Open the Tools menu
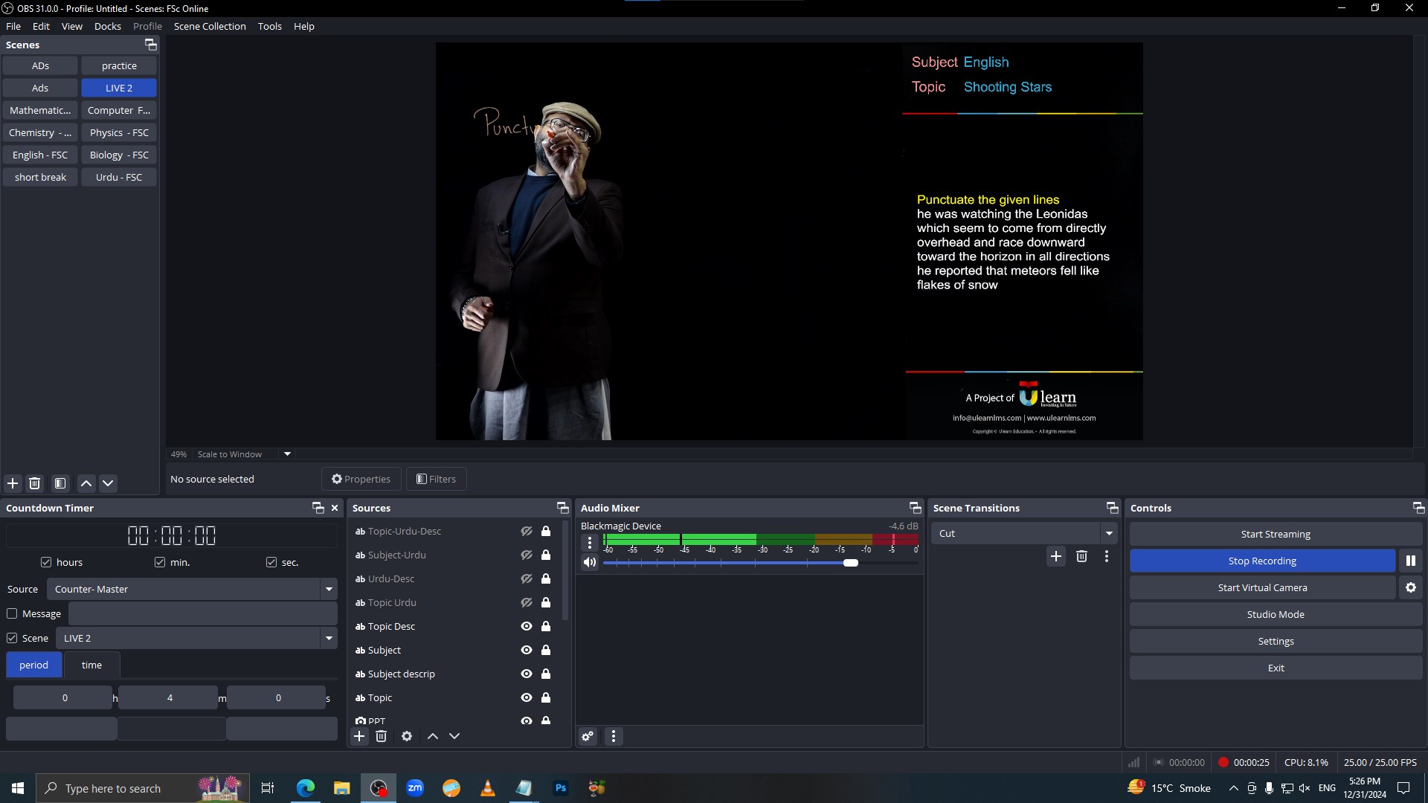The height and width of the screenshot is (803, 1428). coord(270,26)
